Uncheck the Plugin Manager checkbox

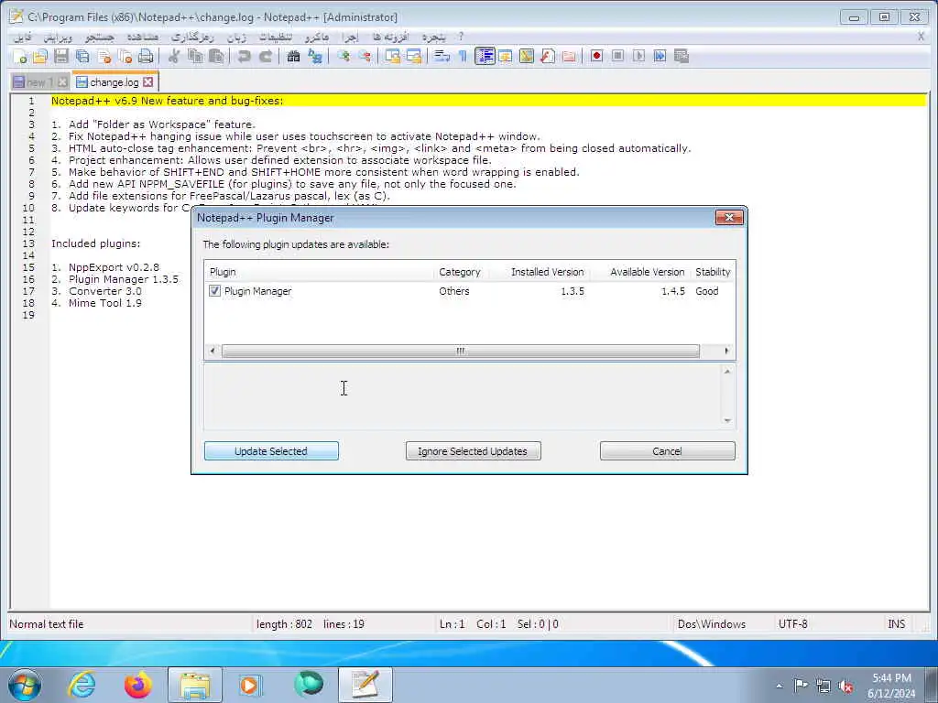pos(214,291)
